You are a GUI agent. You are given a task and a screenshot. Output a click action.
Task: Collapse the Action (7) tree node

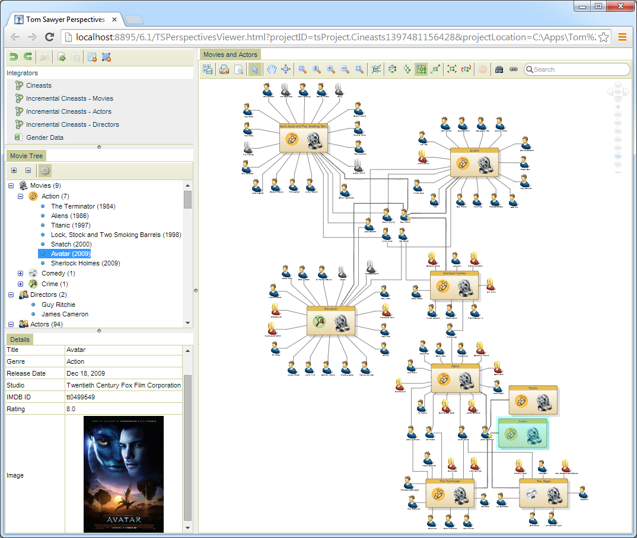click(20, 196)
